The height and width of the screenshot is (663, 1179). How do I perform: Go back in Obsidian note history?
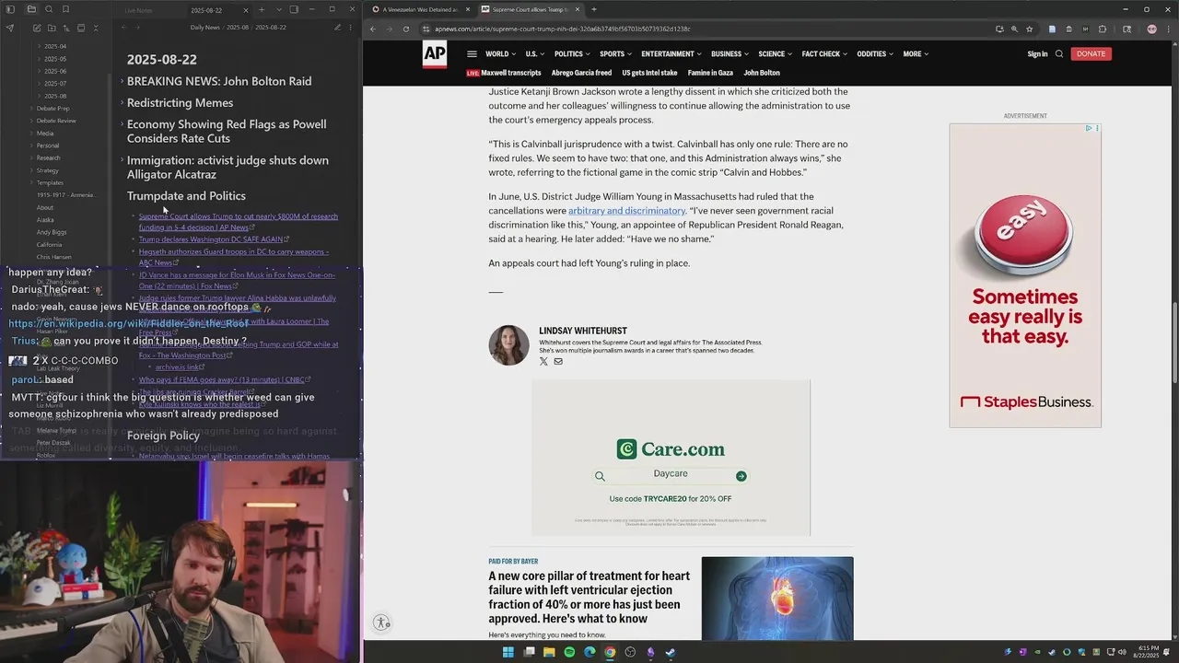[x=123, y=28]
